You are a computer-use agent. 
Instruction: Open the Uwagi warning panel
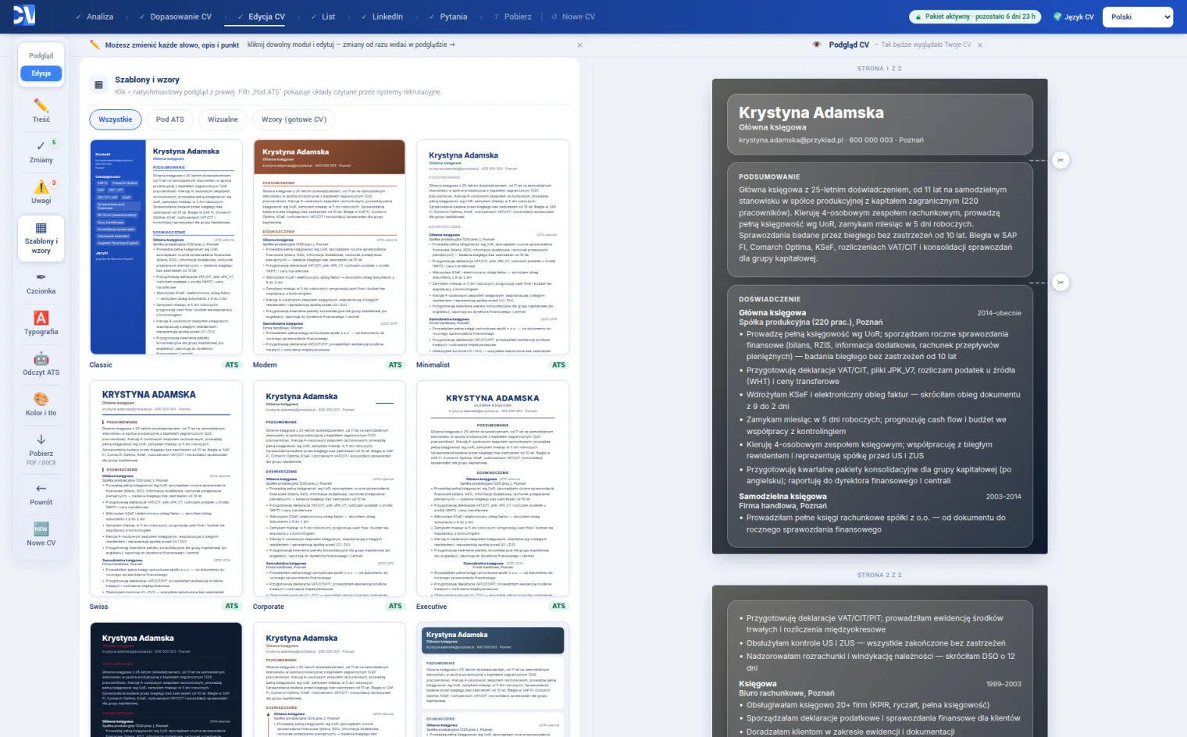coord(41,191)
